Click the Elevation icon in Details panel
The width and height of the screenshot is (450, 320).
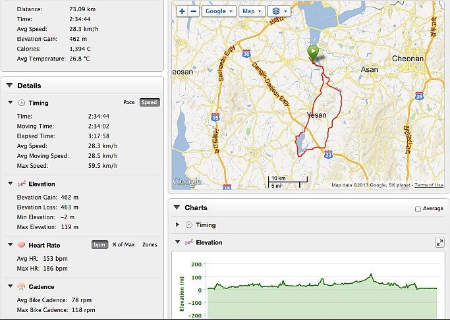pos(21,184)
